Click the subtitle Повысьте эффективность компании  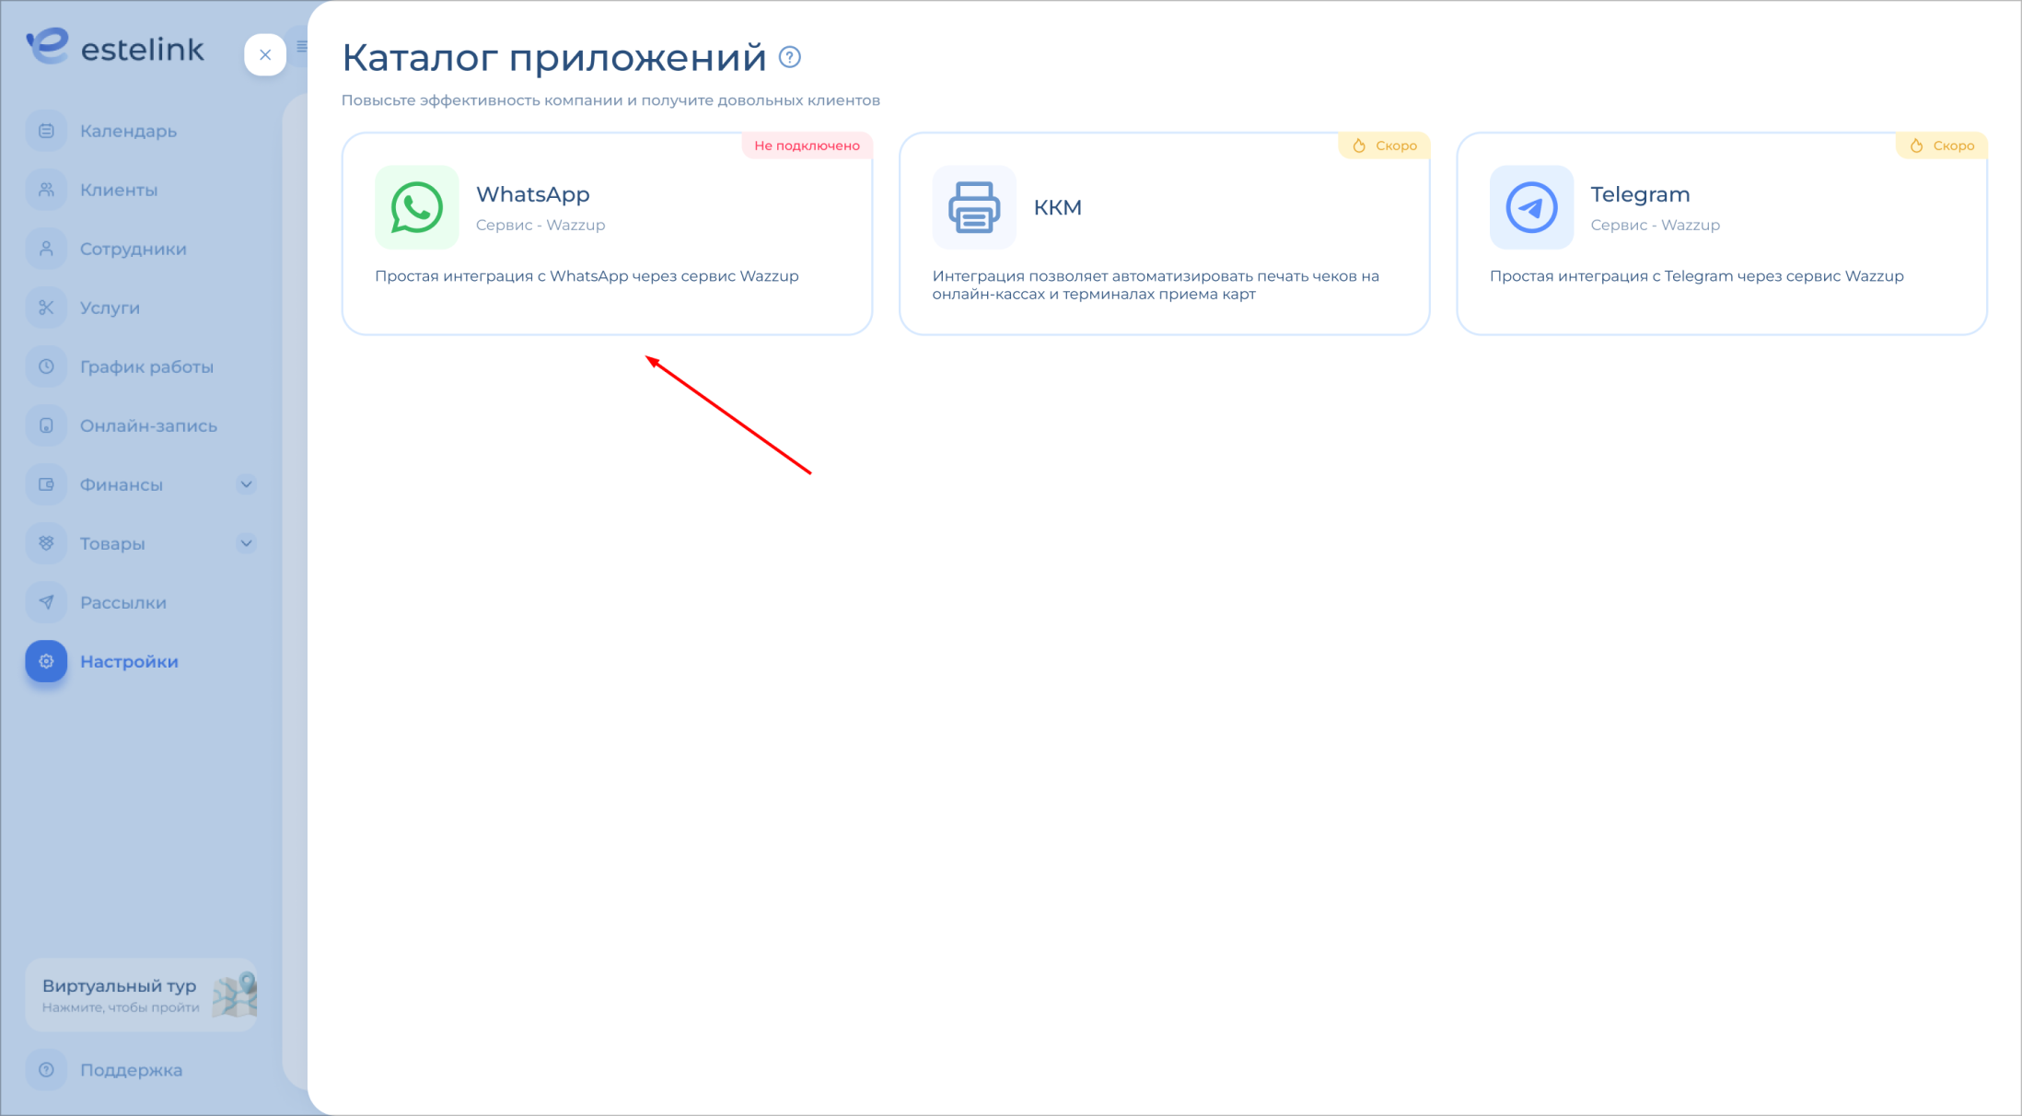pos(610,100)
